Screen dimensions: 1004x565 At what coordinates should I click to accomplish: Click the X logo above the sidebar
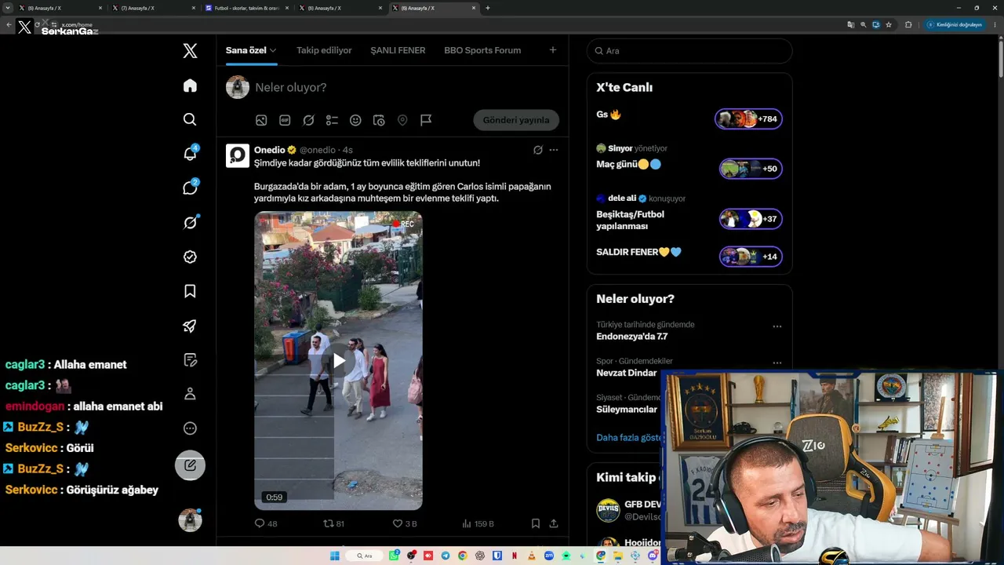[x=190, y=51]
